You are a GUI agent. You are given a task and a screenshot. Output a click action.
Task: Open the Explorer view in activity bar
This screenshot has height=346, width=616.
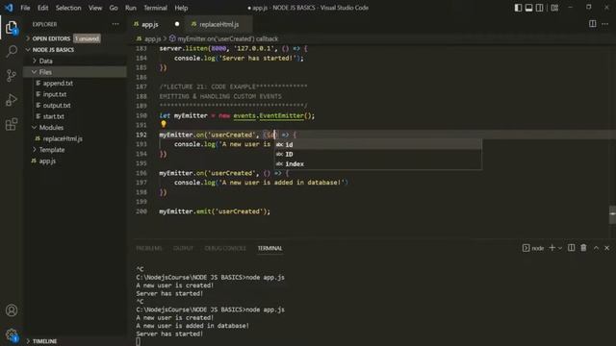(12, 27)
